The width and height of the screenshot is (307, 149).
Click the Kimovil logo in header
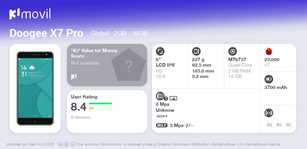(x=30, y=14)
